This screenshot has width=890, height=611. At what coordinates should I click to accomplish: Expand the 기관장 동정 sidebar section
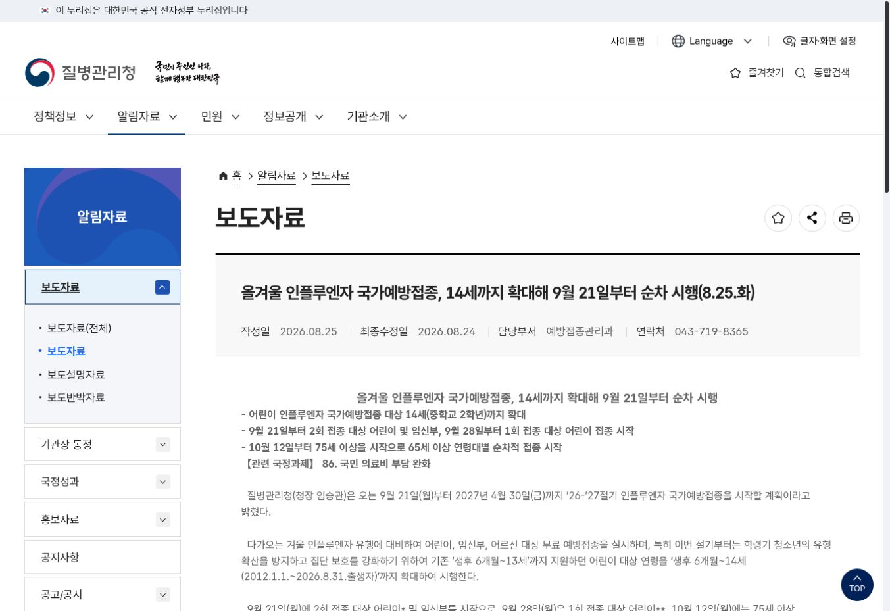click(163, 445)
